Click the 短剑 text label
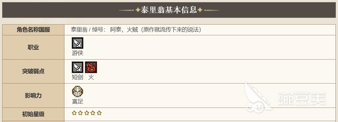Image resolution: width=338 pixels, height=122 pixels. coord(78,77)
